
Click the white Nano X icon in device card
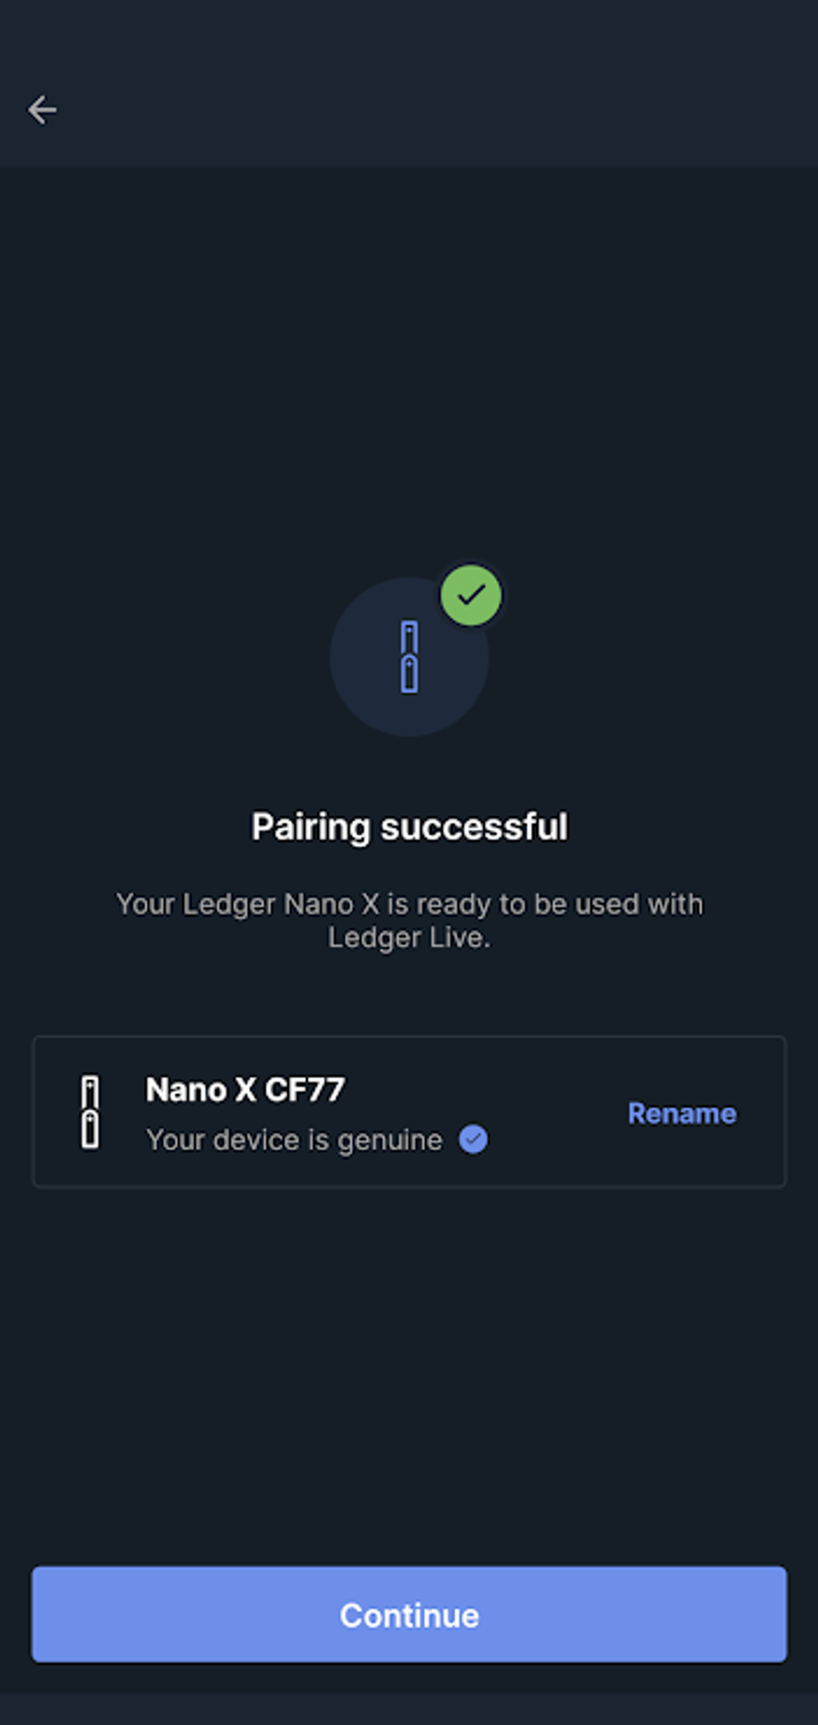[x=90, y=1112]
